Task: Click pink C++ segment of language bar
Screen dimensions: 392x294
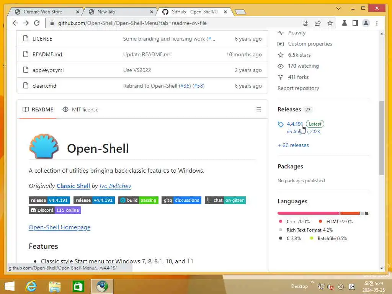Action: tap(309, 213)
